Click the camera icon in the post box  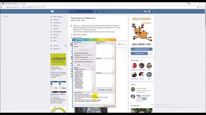point(119,44)
